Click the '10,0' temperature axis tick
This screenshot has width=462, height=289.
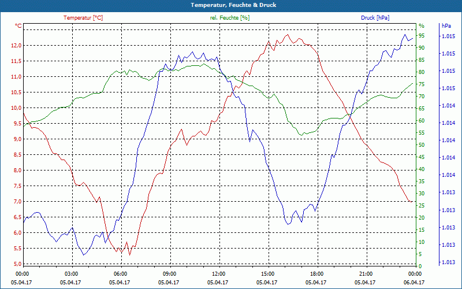pyautogui.click(x=16, y=108)
